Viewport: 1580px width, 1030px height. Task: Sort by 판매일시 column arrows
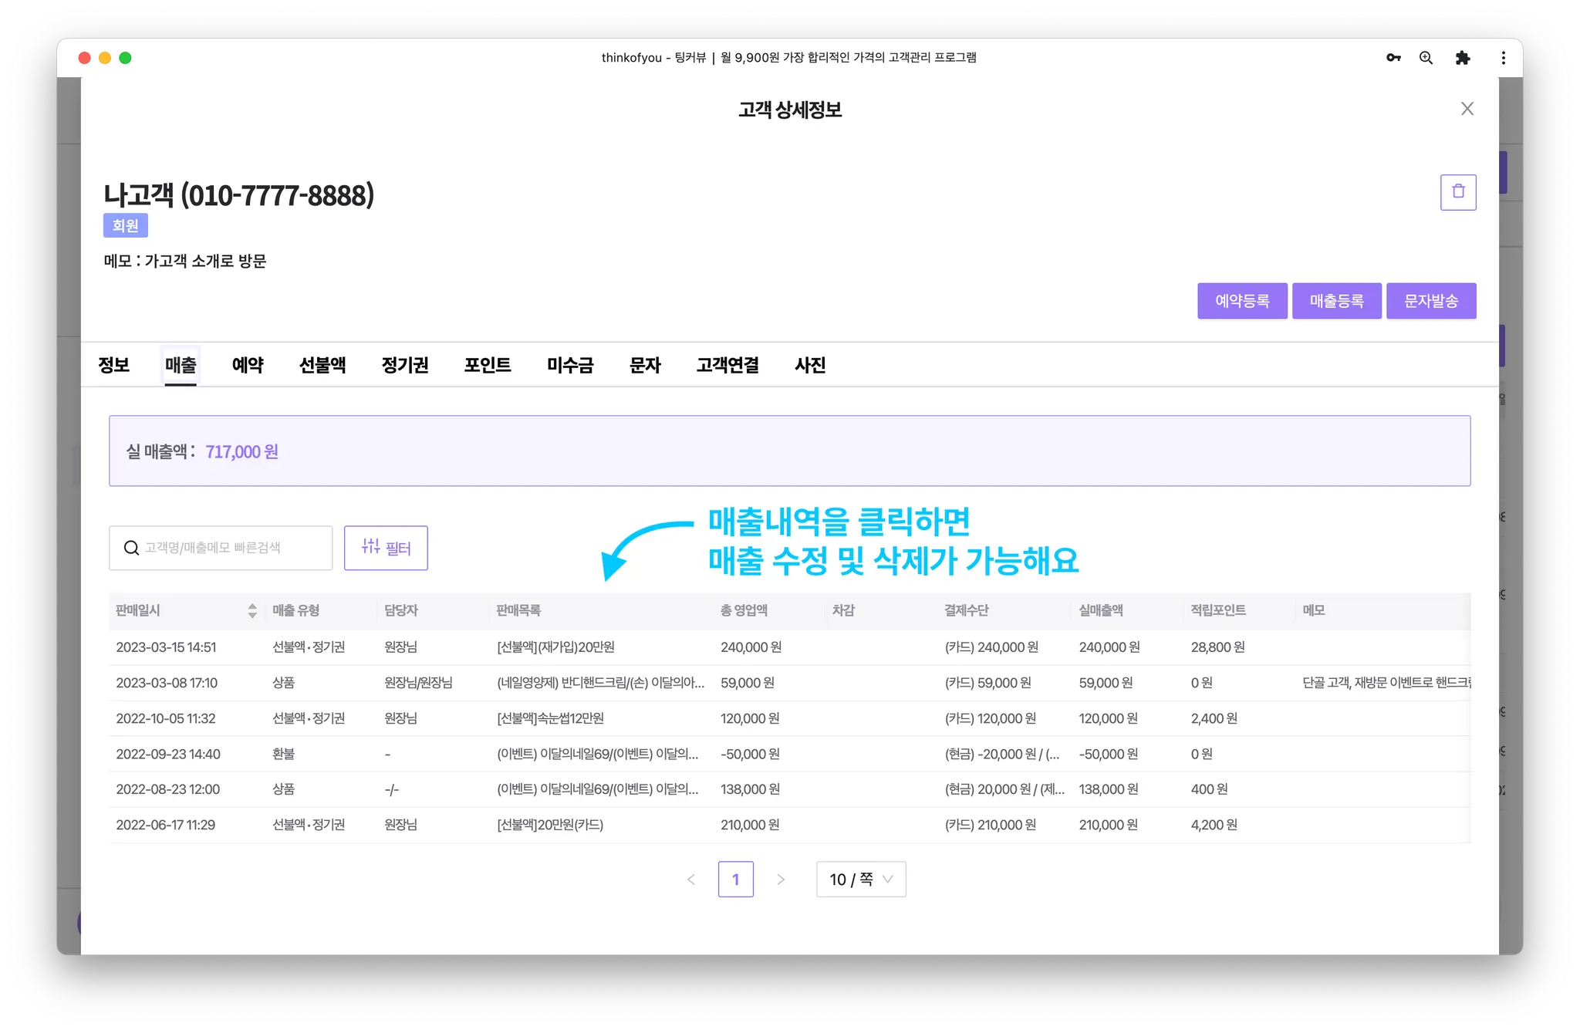coord(252,610)
